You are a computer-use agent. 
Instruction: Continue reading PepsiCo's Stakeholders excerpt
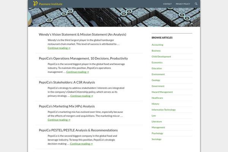[82, 96]
